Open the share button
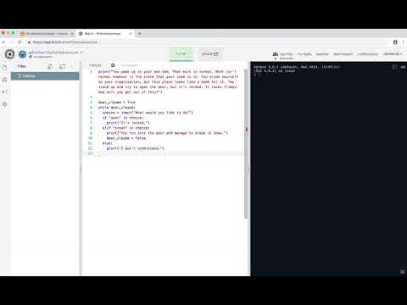The width and height of the screenshot is (407, 305). [210, 53]
